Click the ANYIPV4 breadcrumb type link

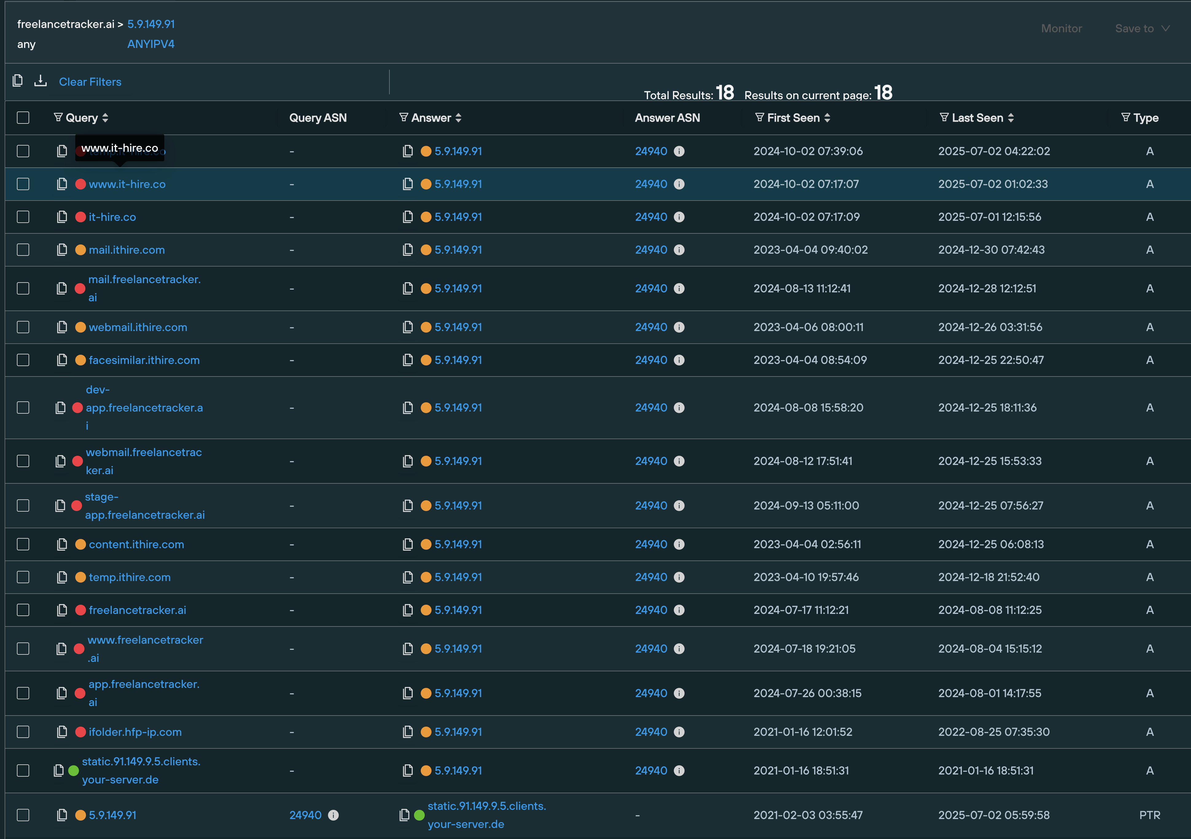point(150,44)
